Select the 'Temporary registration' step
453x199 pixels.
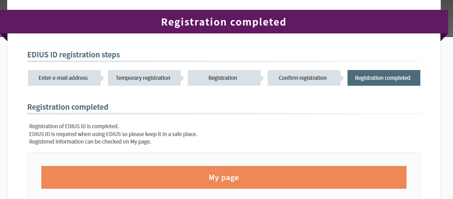143,78
